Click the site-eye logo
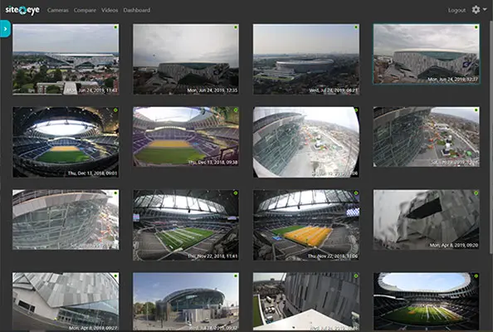Viewport: 493px width, 332px height. pos(22,10)
